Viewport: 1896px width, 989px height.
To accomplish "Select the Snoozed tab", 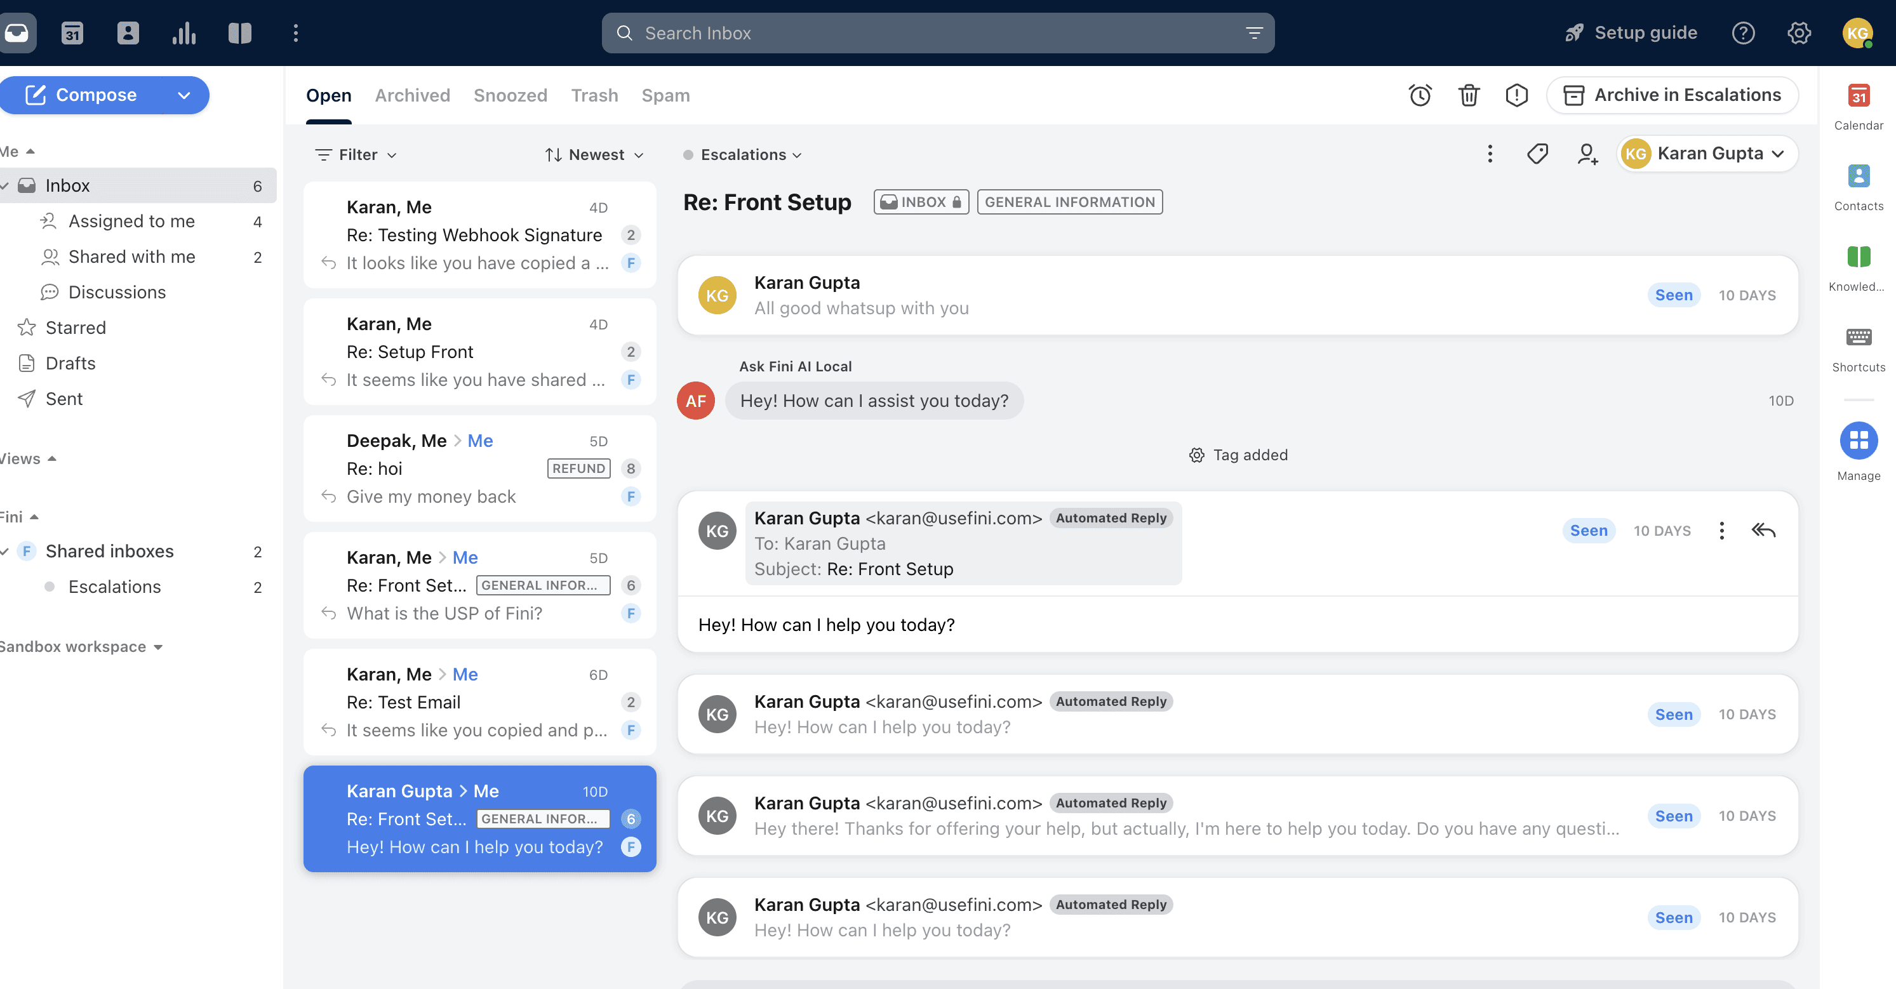I will (x=511, y=94).
